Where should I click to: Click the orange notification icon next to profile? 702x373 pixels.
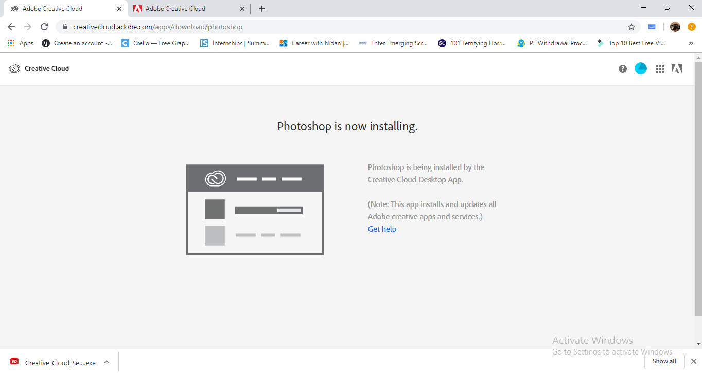pos(691,26)
